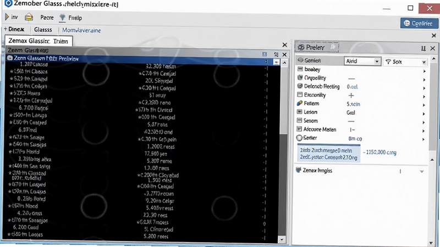Switch to the Dinex tab
The width and height of the screenshot is (440, 247).
tap(14, 29)
